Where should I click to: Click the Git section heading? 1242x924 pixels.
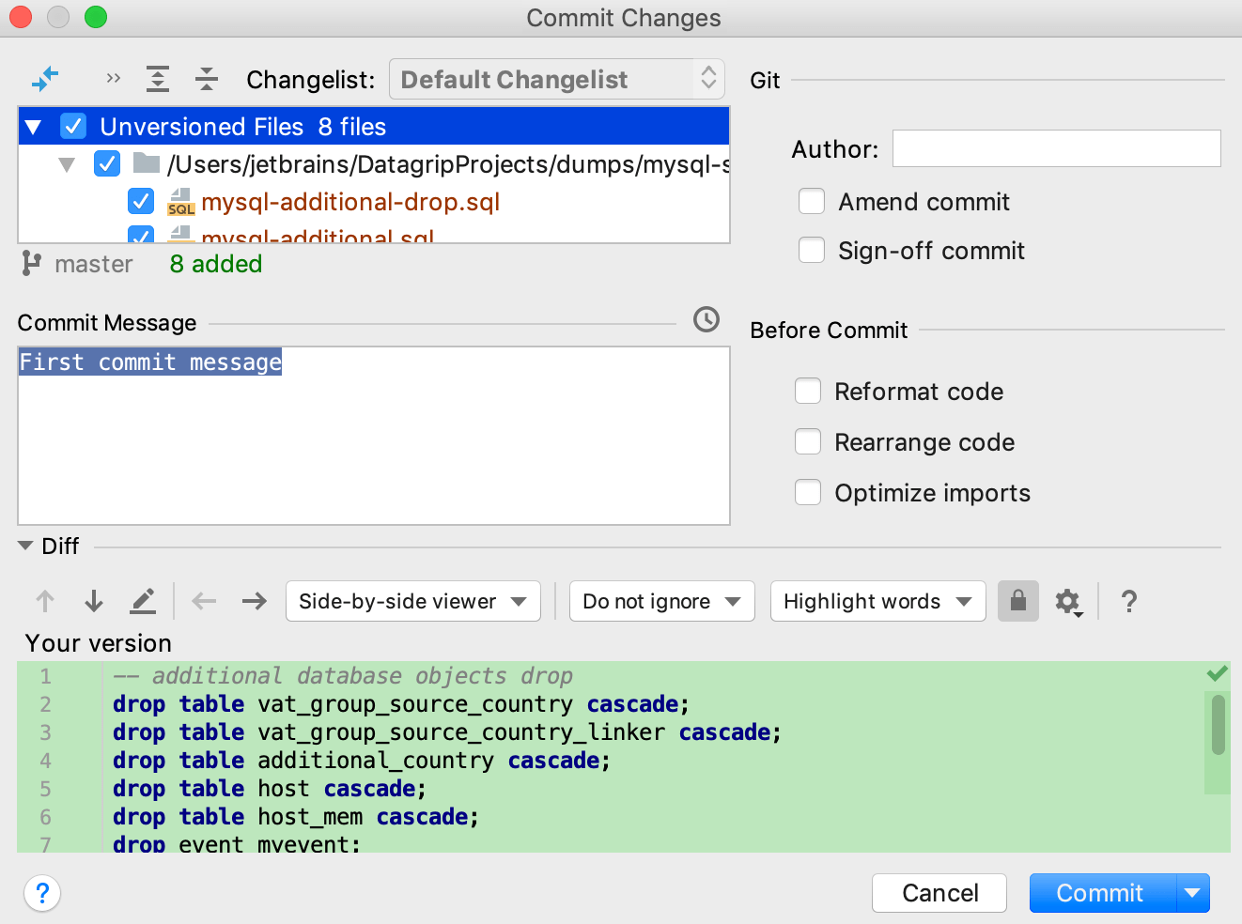(x=765, y=81)
